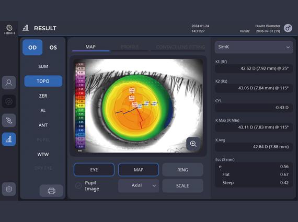Click the K2 value 43.05 D field
Viewport: 298px width, 222px height.
pos(254,88)
